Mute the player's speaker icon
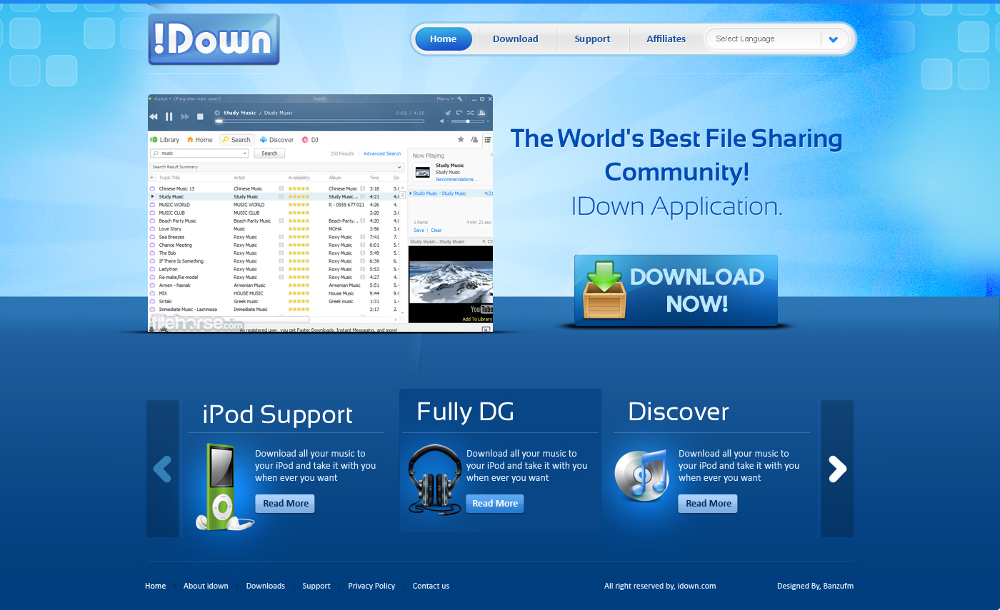 444,121
